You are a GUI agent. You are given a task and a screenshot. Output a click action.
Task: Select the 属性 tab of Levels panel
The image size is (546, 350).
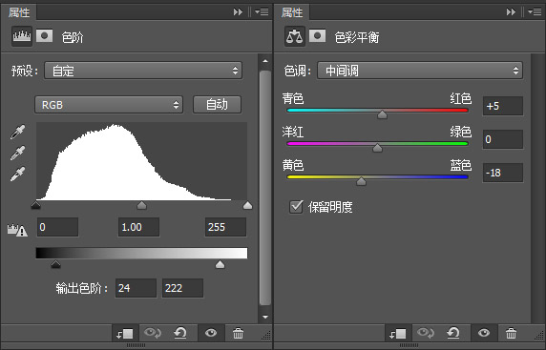19,12
